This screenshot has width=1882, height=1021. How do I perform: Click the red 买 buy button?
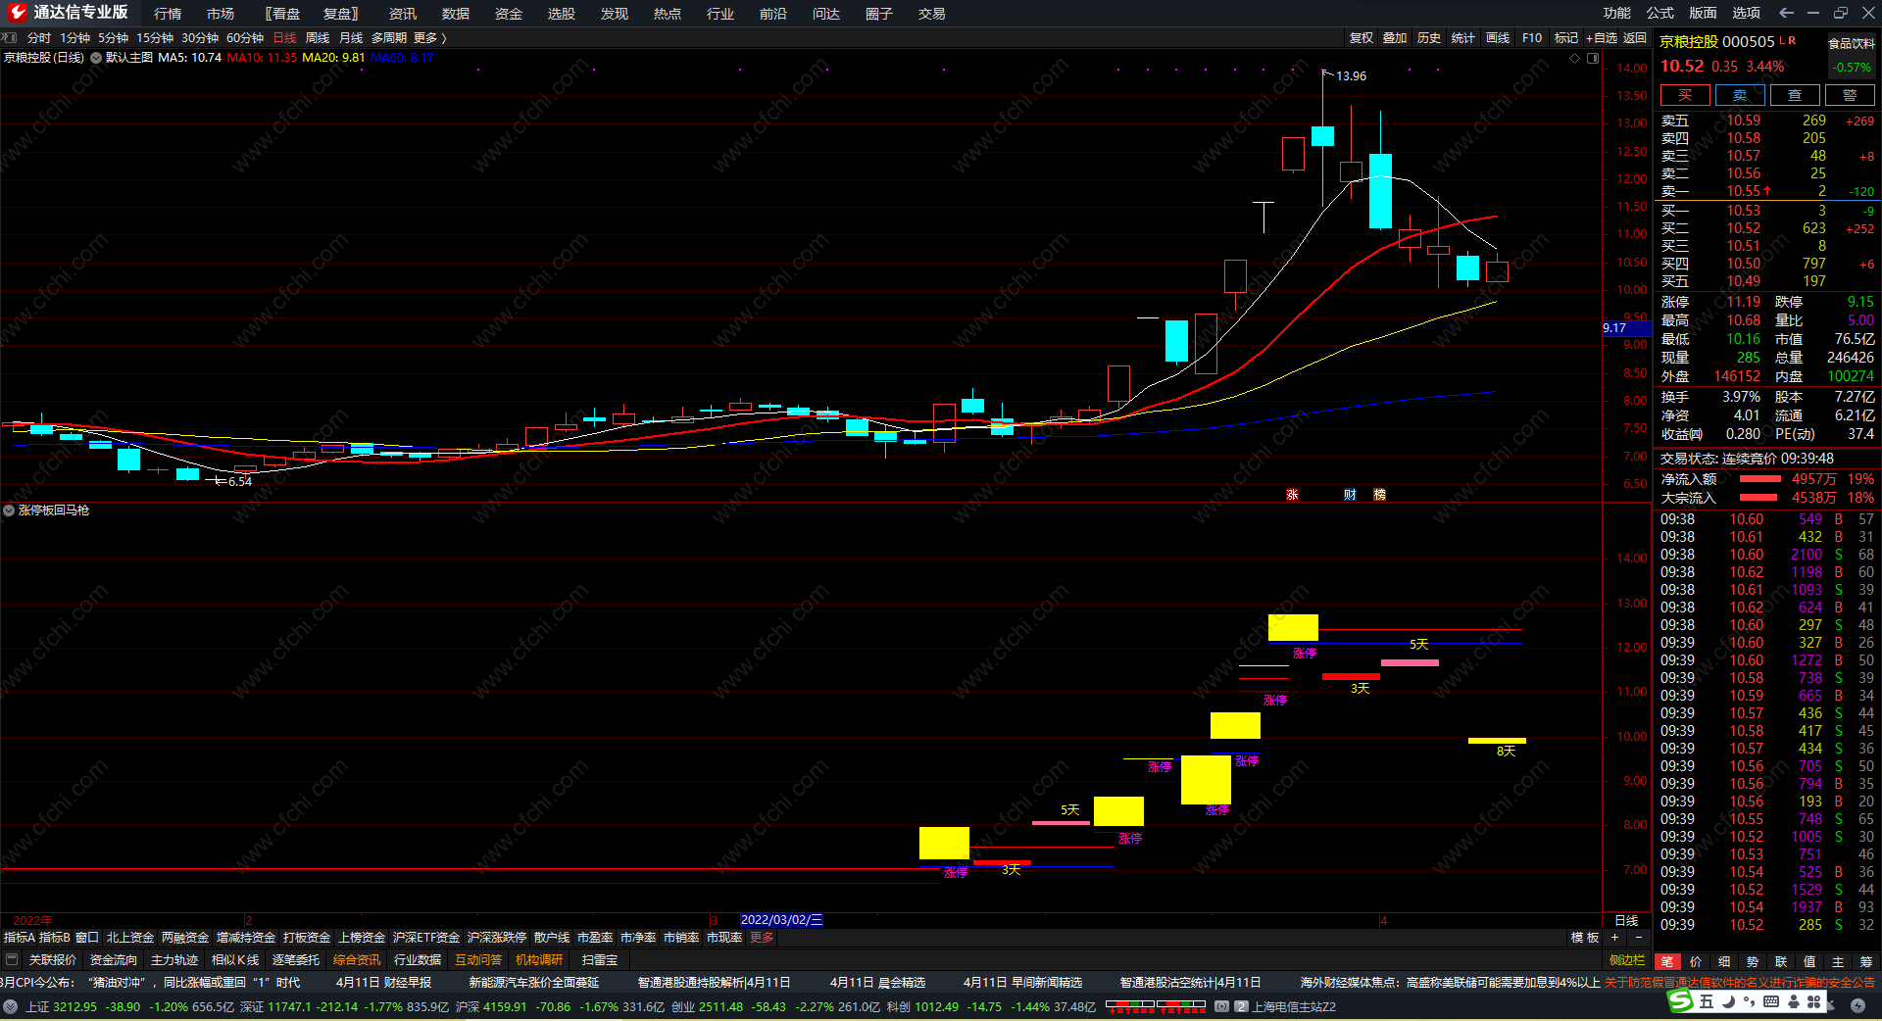point(1685,95)
